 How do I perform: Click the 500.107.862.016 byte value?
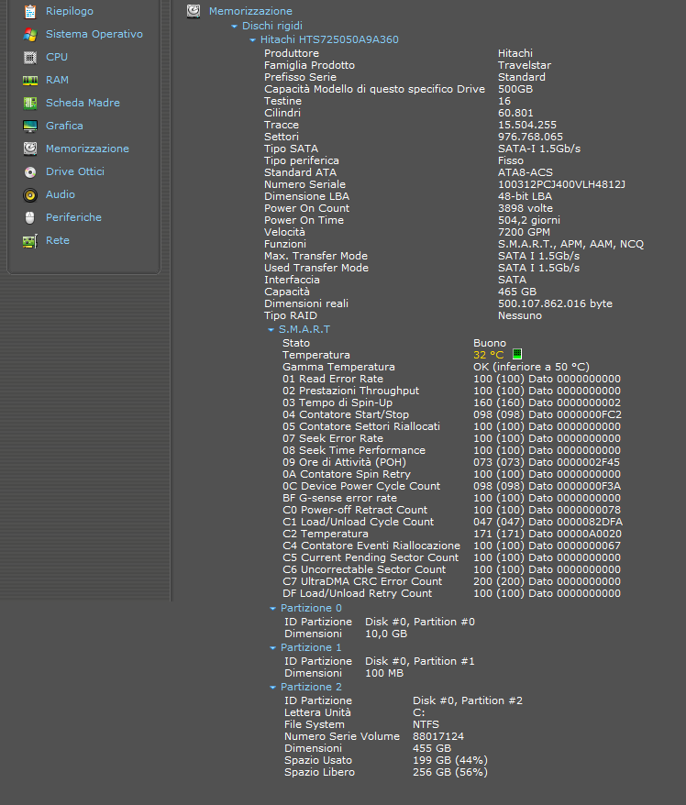555,303
